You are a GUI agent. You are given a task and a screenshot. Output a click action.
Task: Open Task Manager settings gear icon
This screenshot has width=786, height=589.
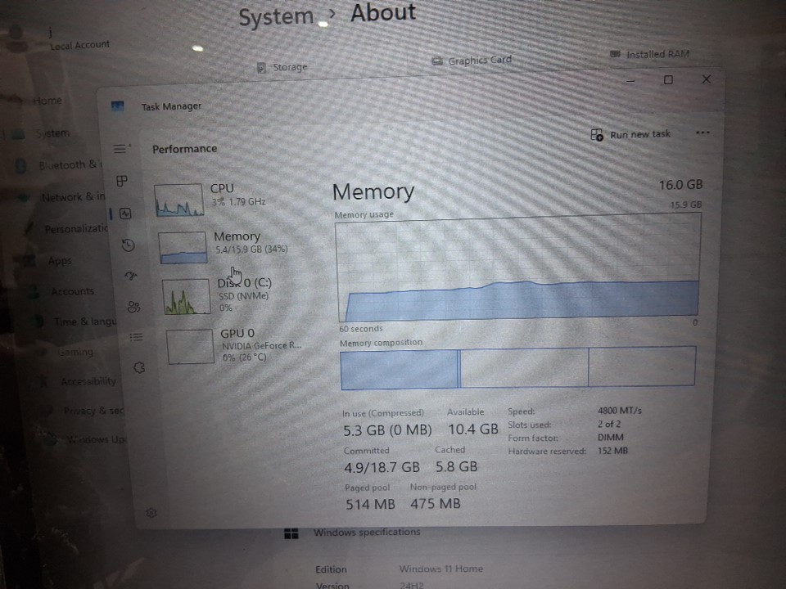tap(151, 512)
